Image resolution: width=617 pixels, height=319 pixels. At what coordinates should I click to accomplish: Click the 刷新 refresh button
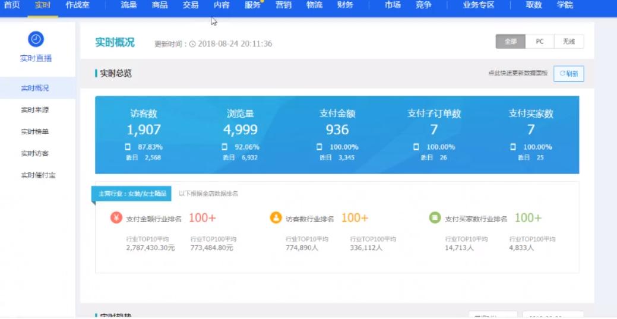(568, 74)
